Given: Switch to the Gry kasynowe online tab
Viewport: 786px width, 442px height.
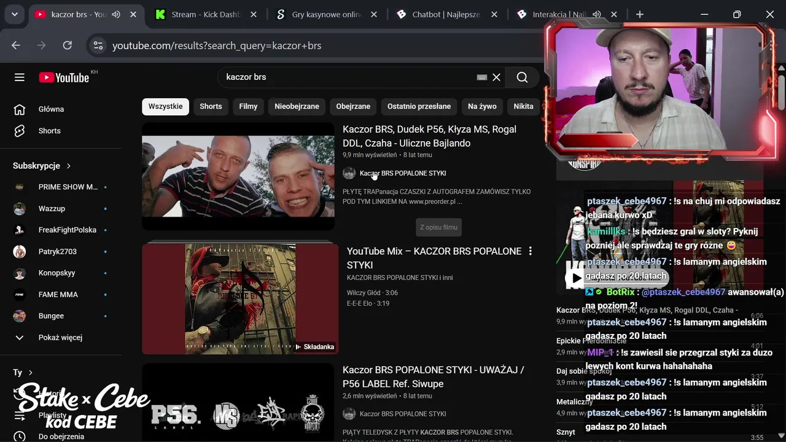Looking at the screenshot, I should coord(326,14).
